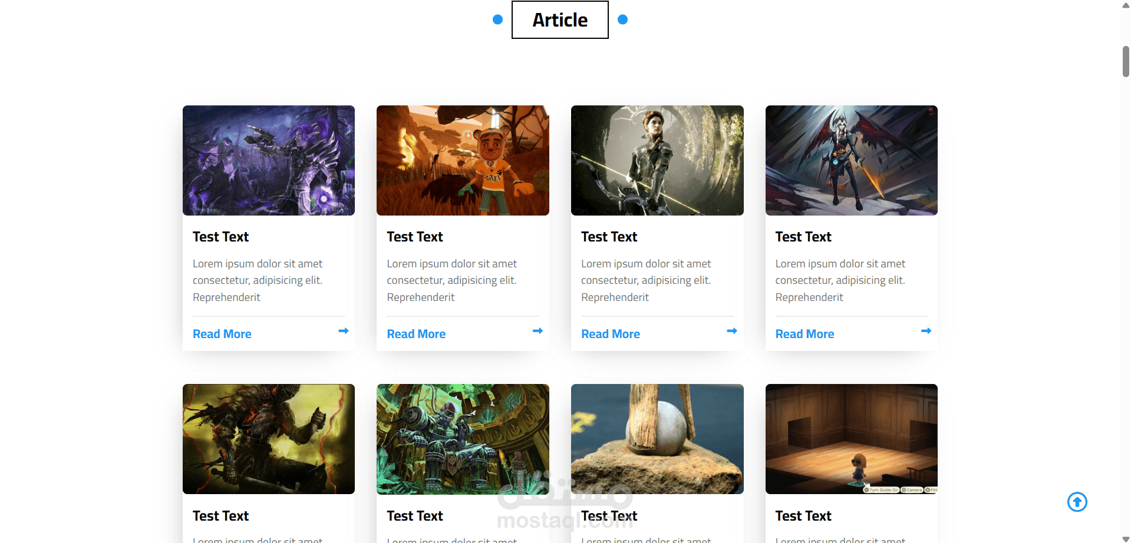Click Test Text title under wooden room image
This screenshot has height=543, width=1131.
(803, 516)
